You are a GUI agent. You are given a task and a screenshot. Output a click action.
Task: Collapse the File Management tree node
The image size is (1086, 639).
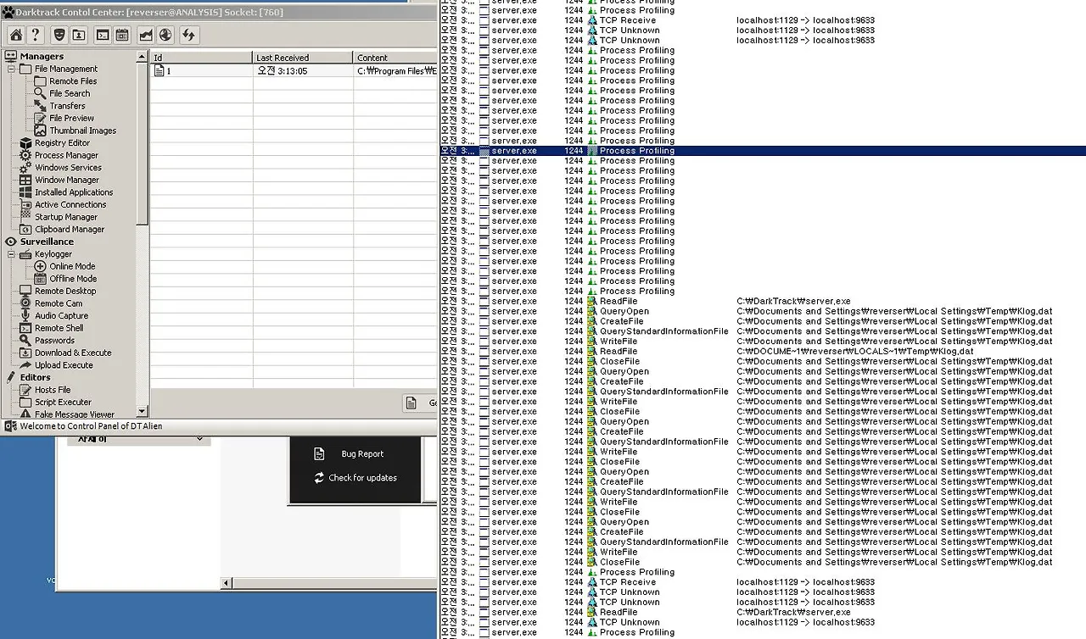12,69
